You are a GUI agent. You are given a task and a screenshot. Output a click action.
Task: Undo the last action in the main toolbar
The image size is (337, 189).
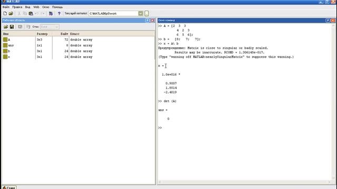(36, 14)
